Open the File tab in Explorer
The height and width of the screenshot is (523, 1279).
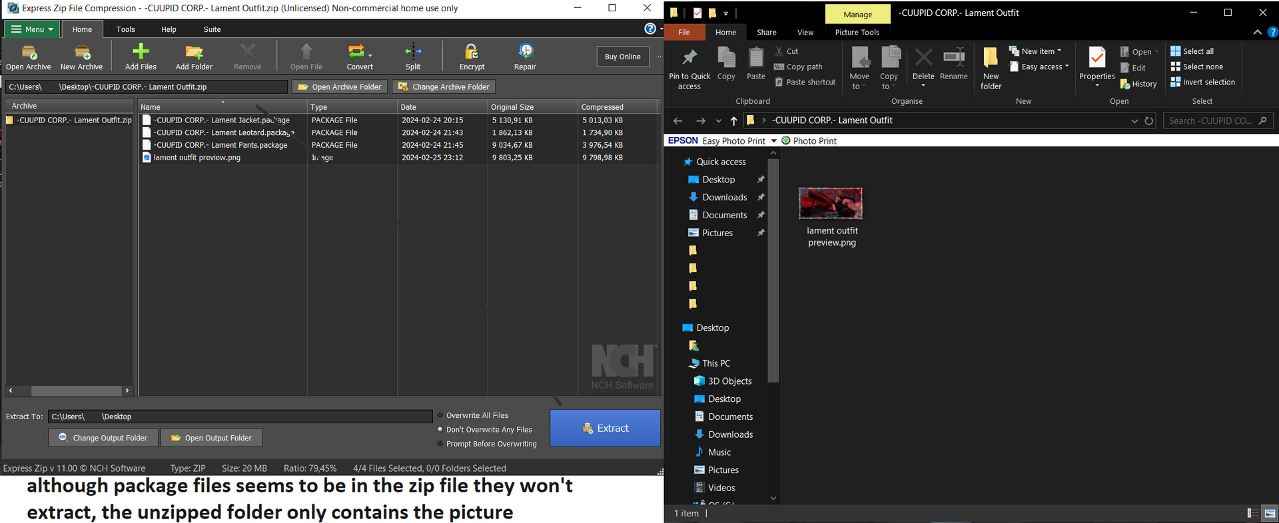pyautogui.click(x=684, y=32)
